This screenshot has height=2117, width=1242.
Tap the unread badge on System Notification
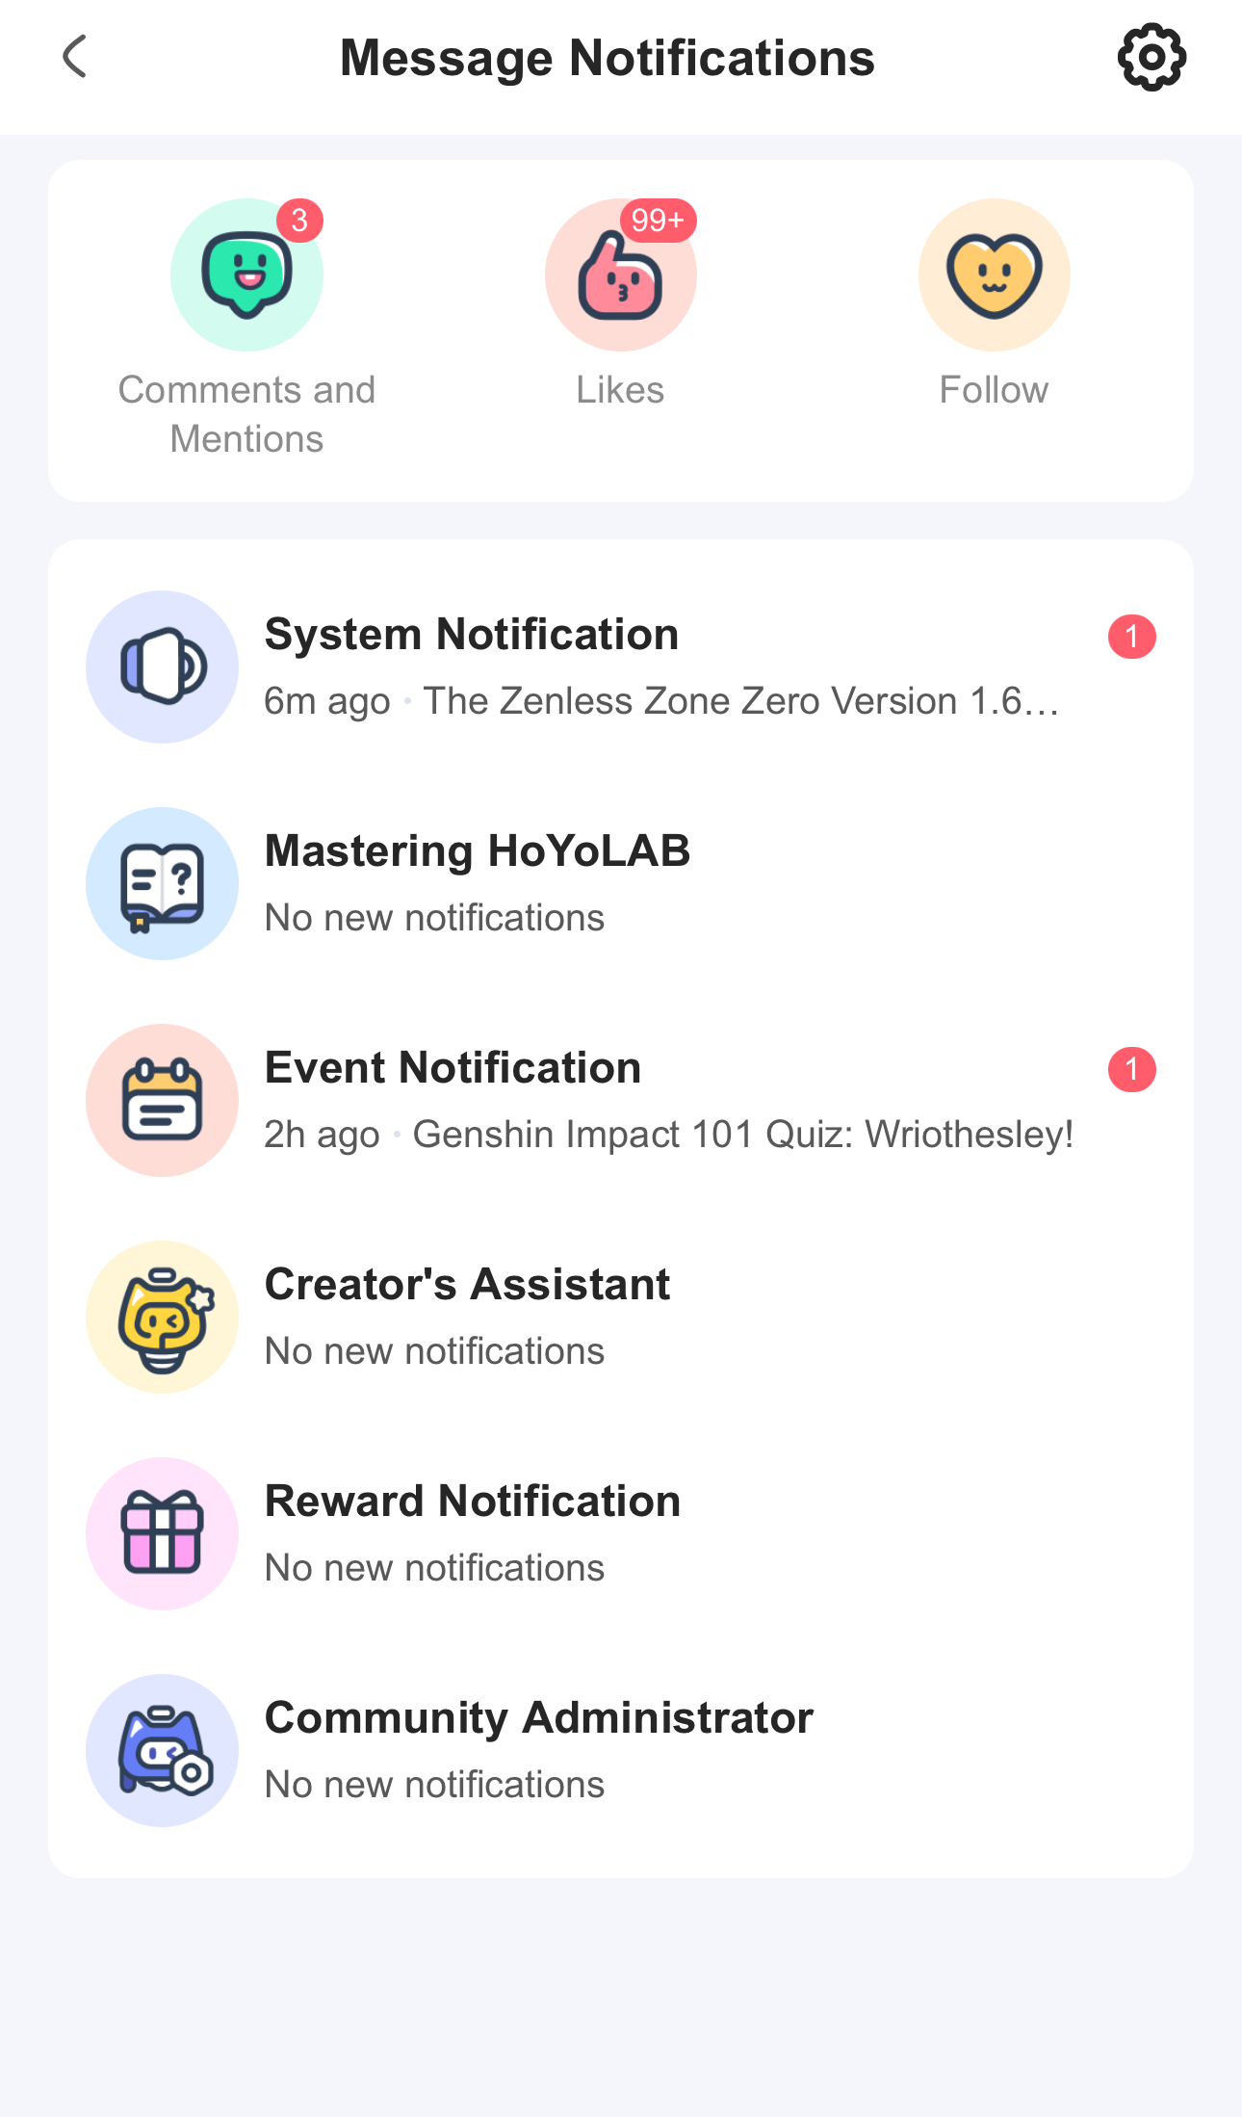1131,637
